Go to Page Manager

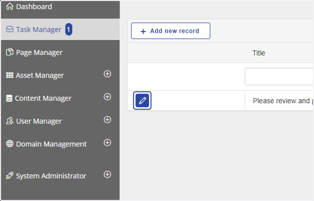(39, 52)
